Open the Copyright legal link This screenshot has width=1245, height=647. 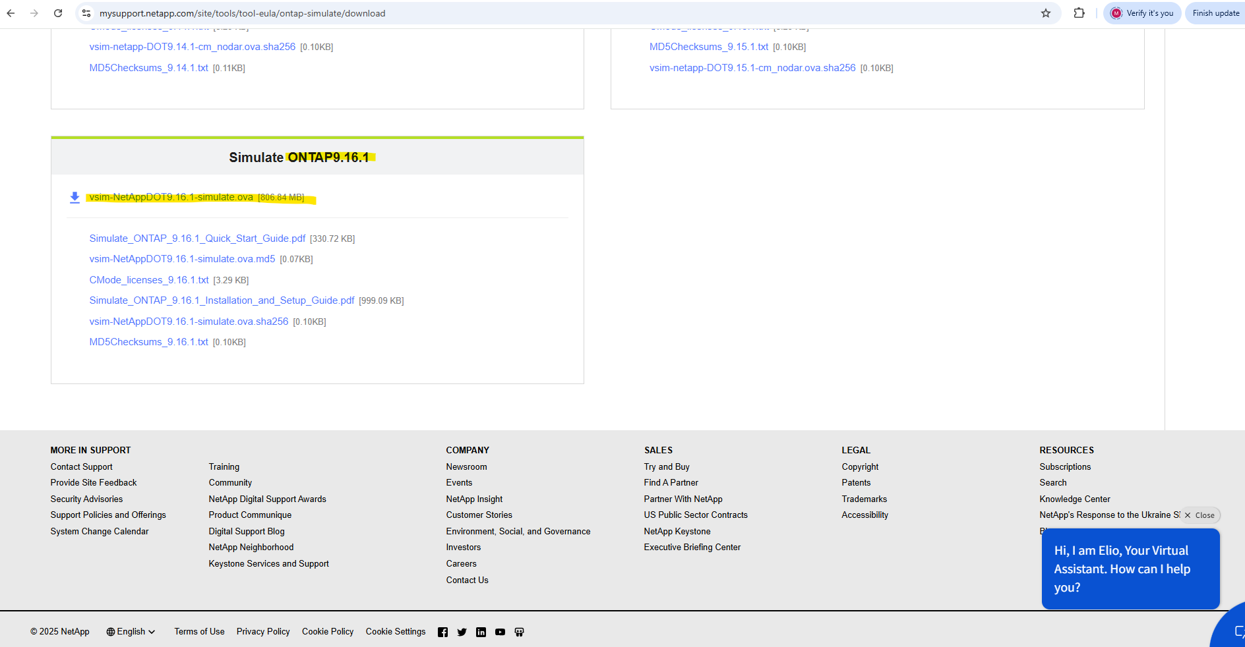click(x=860, y=466)
